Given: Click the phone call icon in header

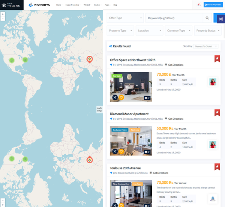Looking at the screenshot, I should [x=4, y=5].
